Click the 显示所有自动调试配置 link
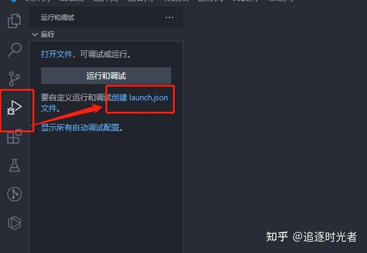Screen dimensions: 367x253 point(80,127)
